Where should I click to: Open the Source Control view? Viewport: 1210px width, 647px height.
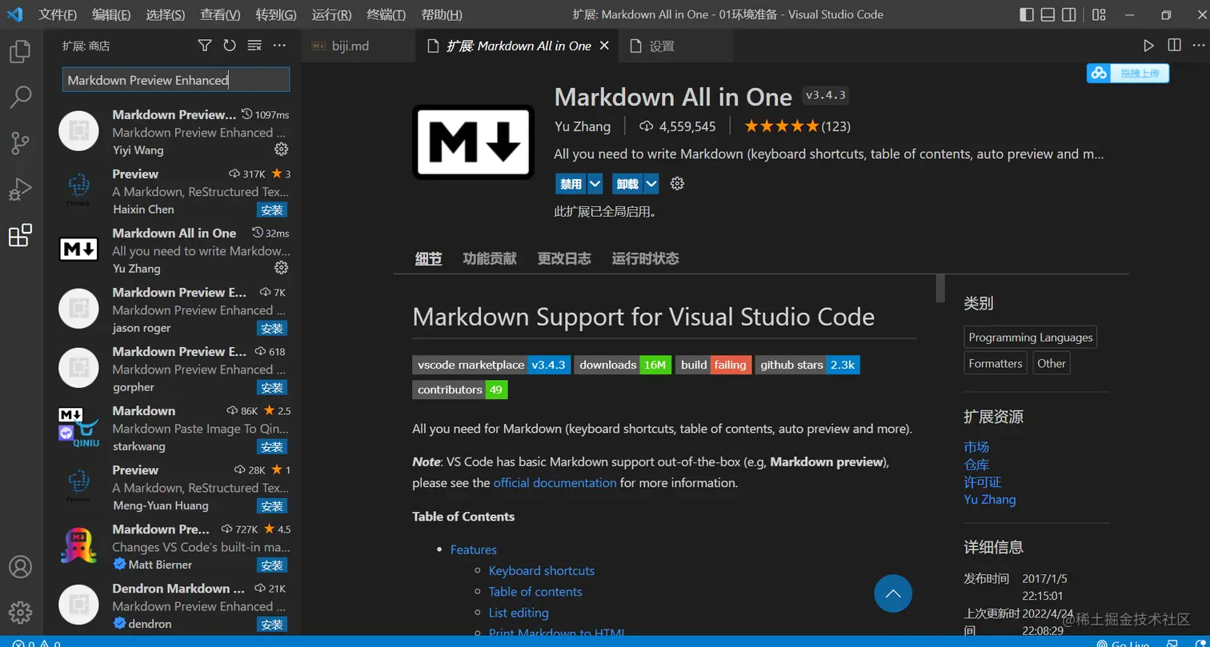(20, 144)
